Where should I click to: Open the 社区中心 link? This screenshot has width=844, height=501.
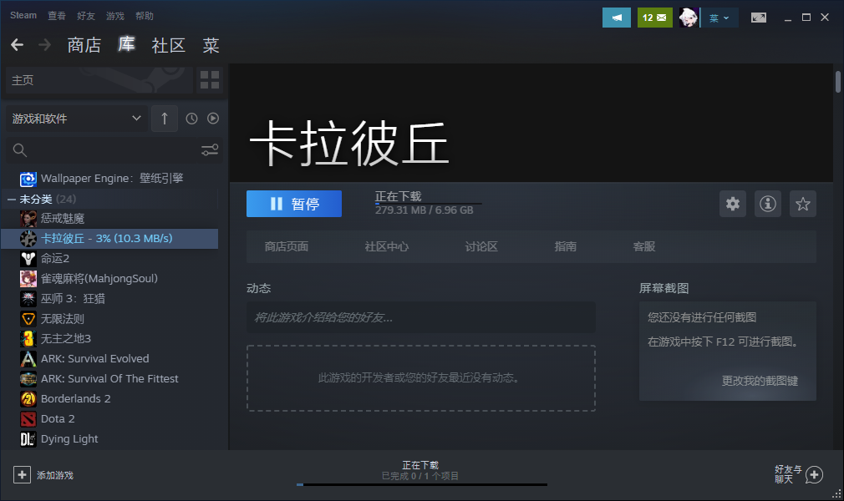click(386, 246)
